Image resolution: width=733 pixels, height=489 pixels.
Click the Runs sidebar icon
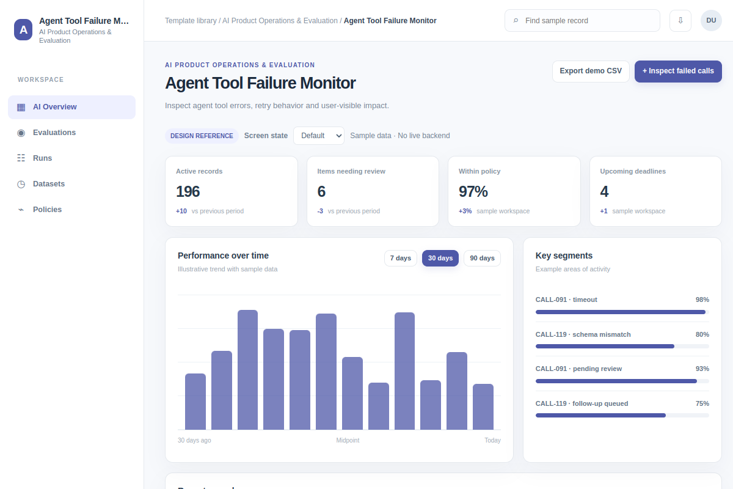point(21,158)
